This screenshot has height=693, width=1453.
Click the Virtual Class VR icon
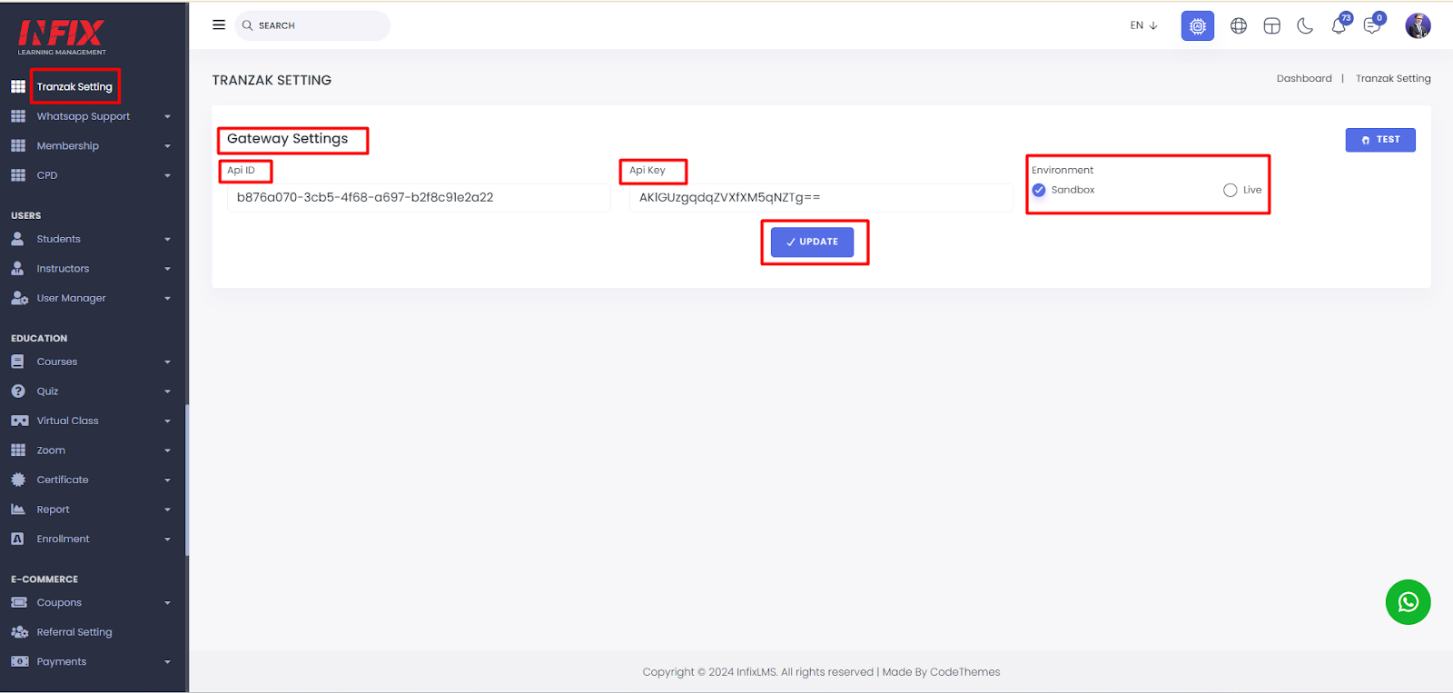[19, 421]
